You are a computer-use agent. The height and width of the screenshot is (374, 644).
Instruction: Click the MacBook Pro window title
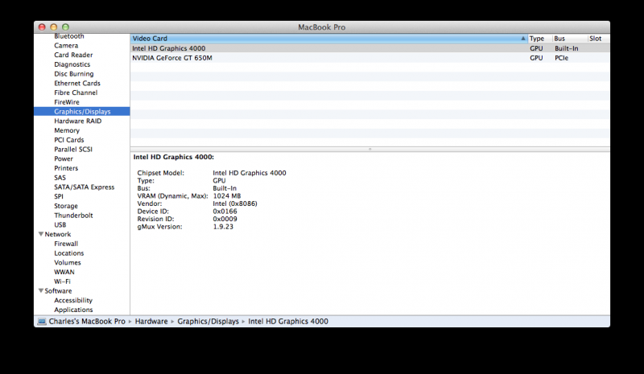[x=321, y=27]
